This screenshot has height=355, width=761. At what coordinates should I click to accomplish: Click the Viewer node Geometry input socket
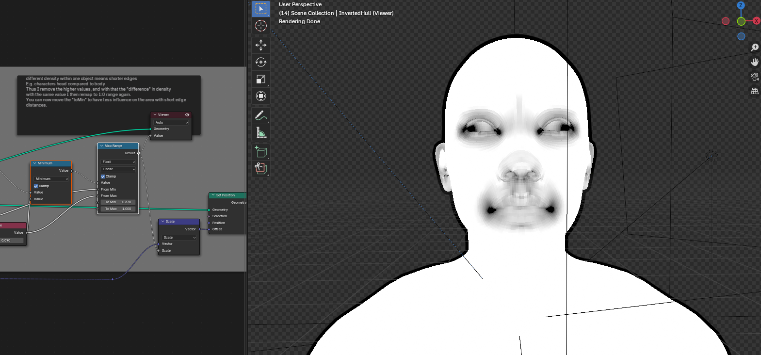(150, 129)
